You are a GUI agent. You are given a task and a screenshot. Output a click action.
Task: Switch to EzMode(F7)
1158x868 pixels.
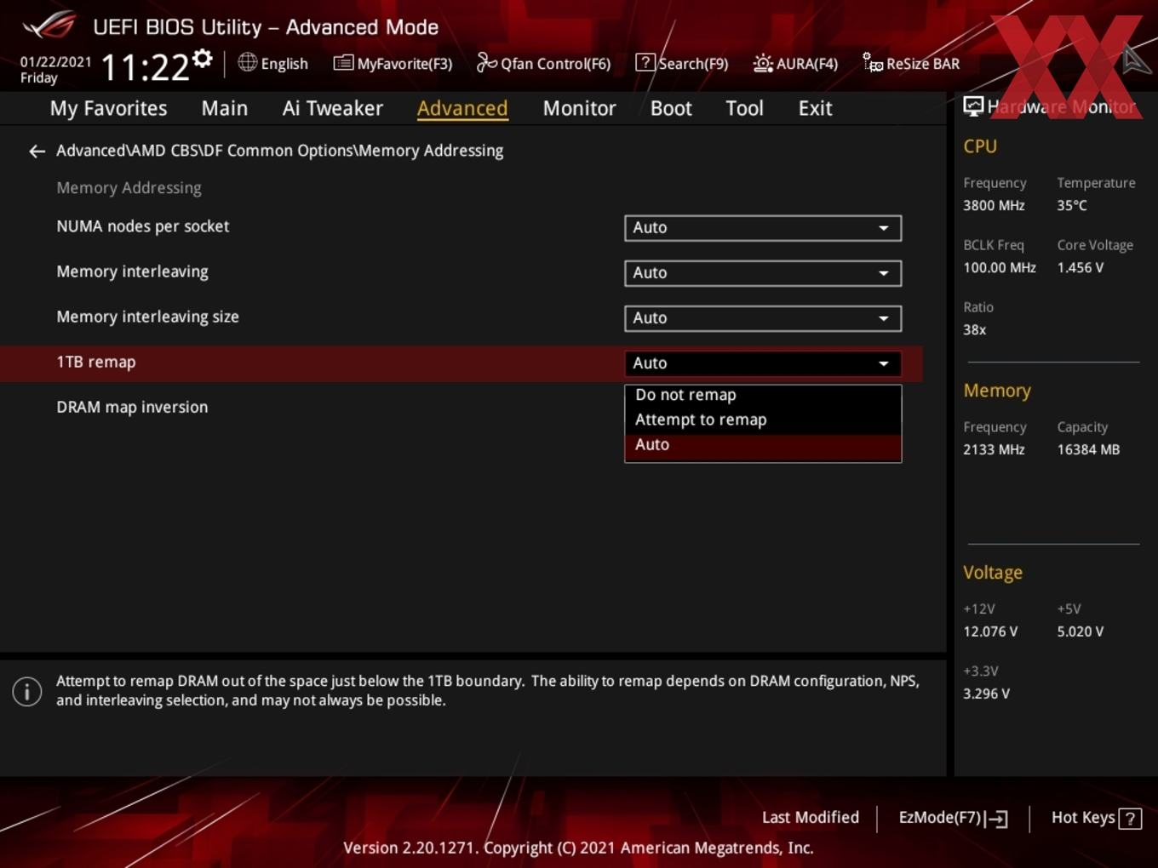954,818
